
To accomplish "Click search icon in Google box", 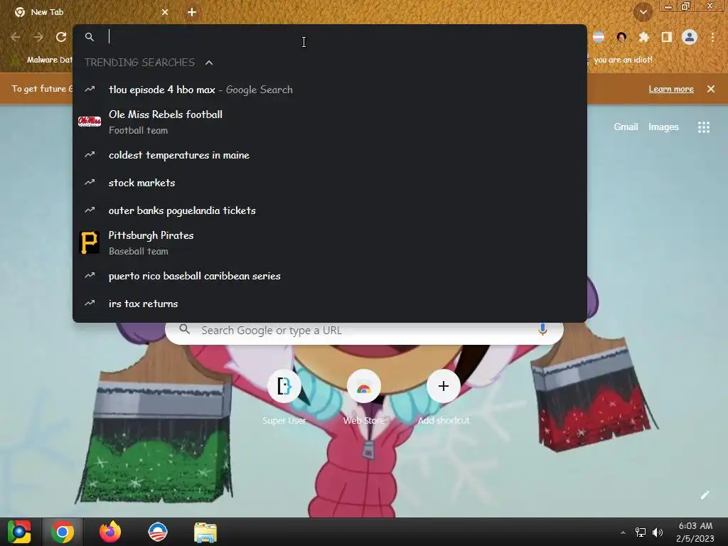I will [184, 330].
